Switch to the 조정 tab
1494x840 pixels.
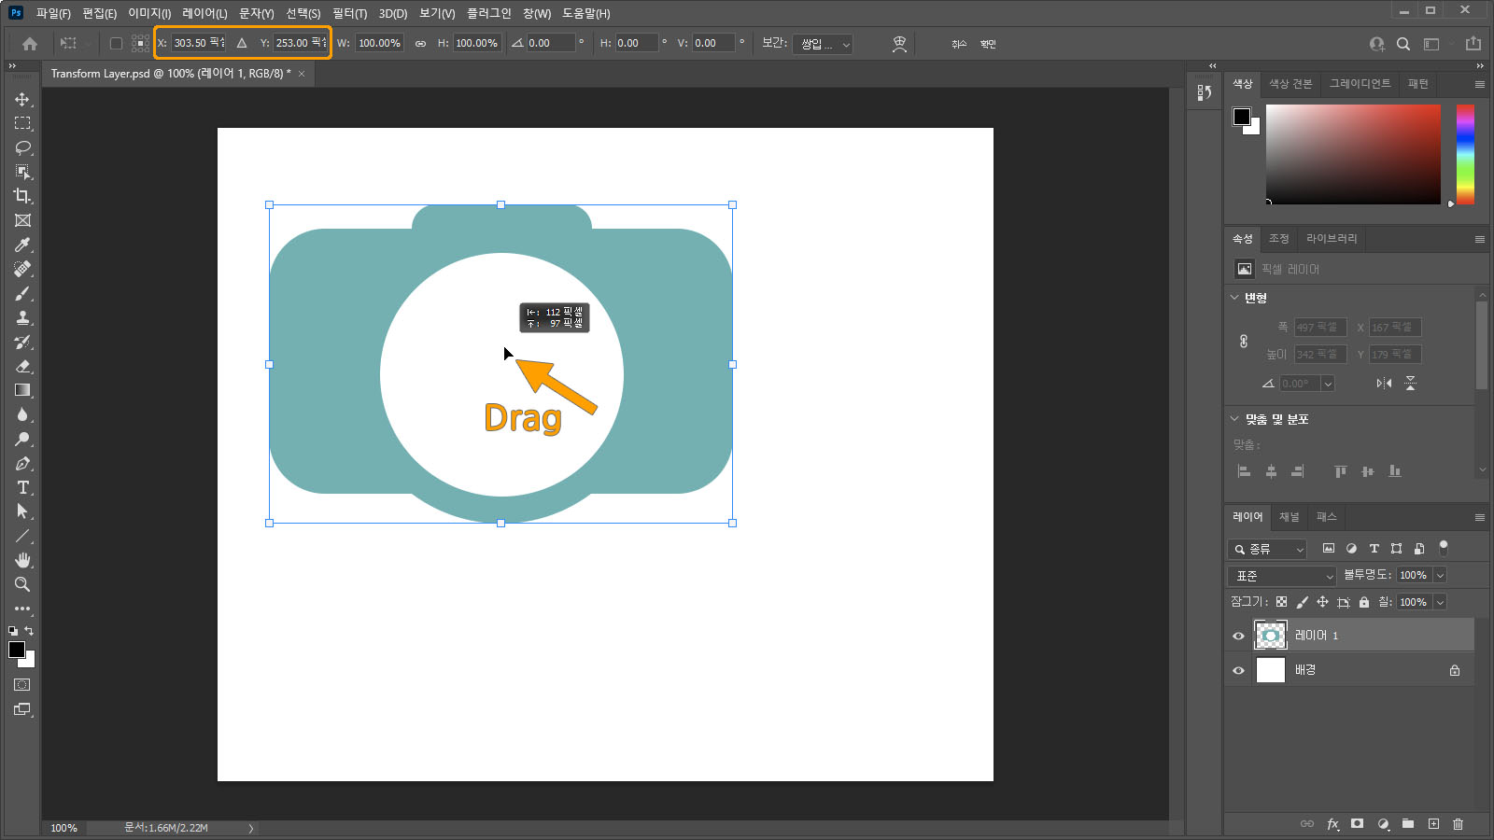[1278, 239]
